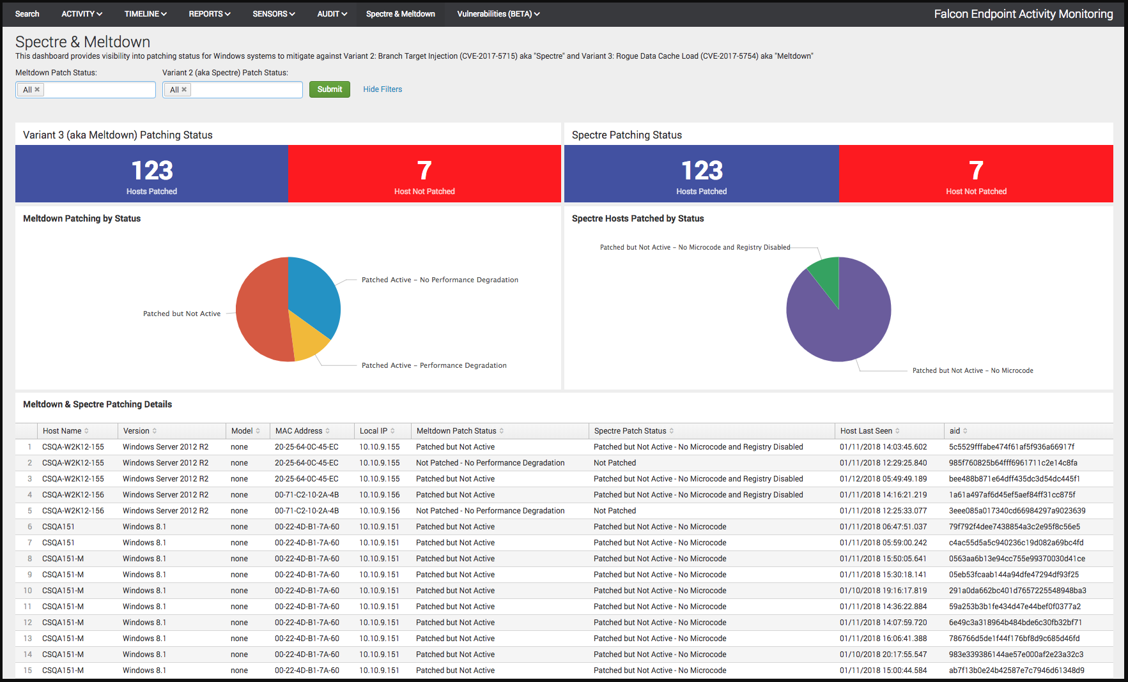Open the REPORTS dropdown menu
The height and width of the screenshot is (682, 1128).
pos(210,13)
